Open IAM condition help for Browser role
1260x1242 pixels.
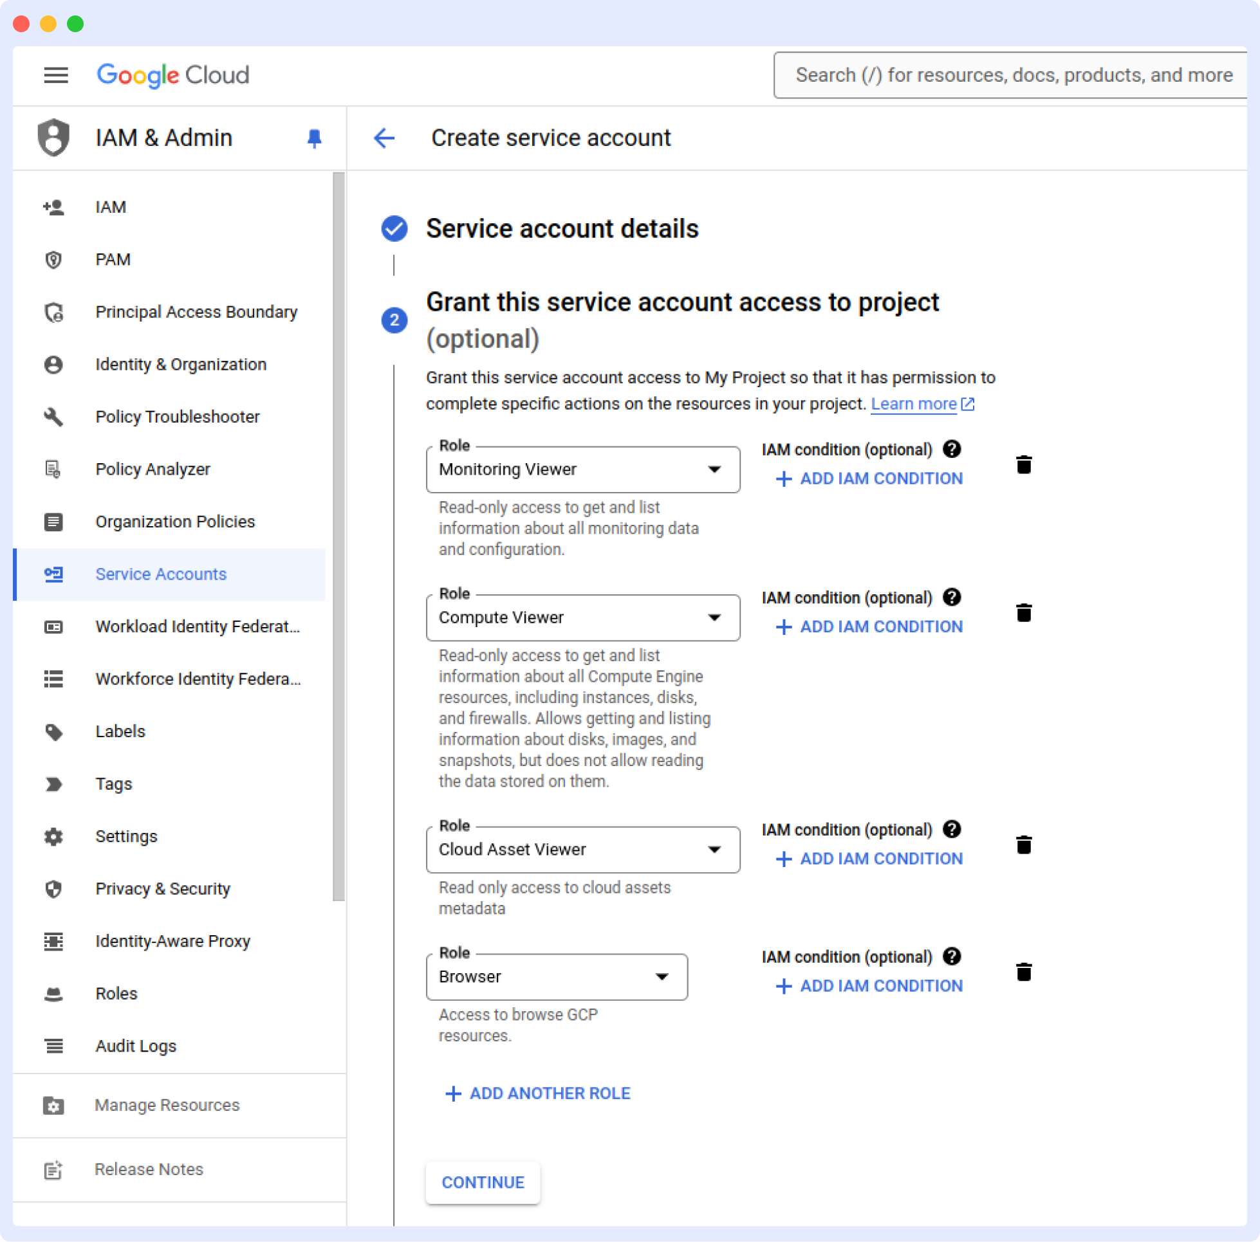[952, 956]
